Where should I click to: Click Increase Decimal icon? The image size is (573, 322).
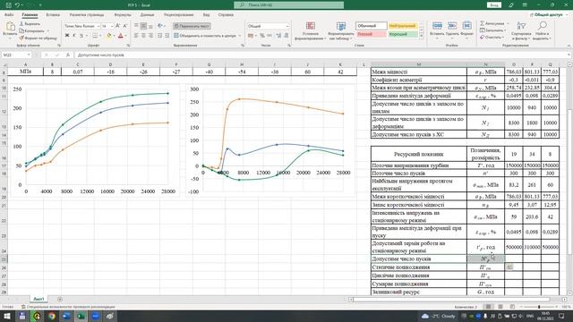[x=278, y=36]
